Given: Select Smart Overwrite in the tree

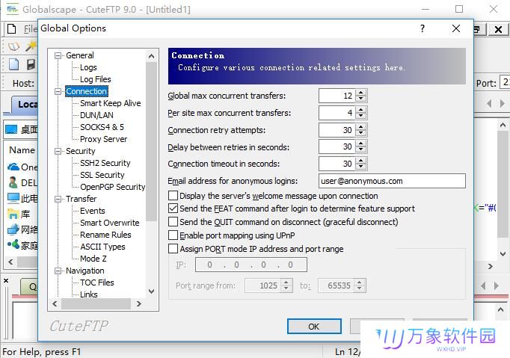Looking at the screenshot, I should [x=110, y=223].
